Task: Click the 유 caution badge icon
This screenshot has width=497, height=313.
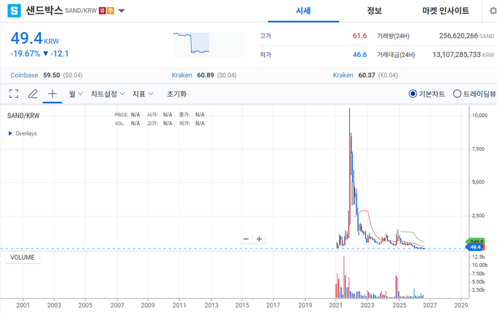Action: click(102, 11)
